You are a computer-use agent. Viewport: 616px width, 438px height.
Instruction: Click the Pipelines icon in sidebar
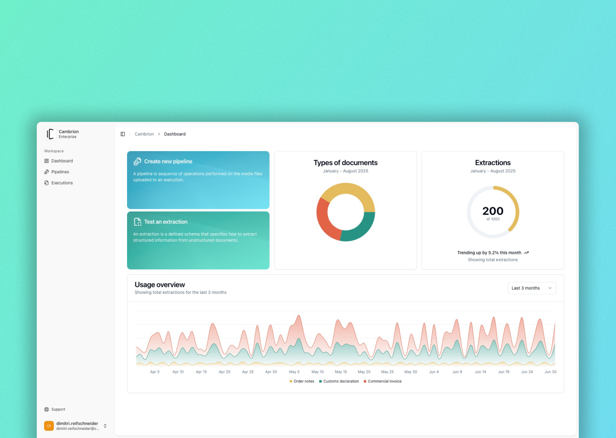pos(47,172)
